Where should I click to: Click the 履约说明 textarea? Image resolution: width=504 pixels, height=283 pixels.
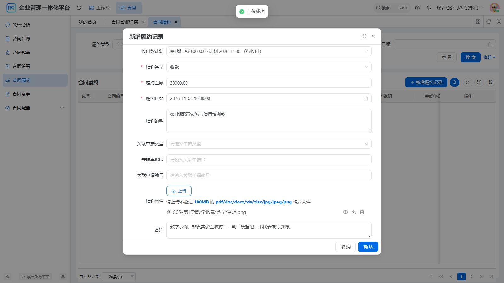[269, 121]
